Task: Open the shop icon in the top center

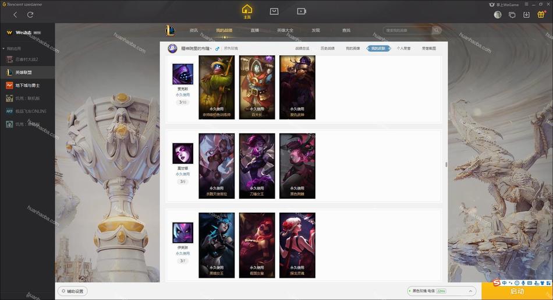Action: pyautogui.click(x=274, y=11)
